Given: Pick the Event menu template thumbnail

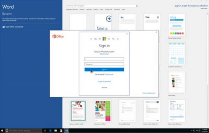Looking at the screenshot, I should click(177, 82).
